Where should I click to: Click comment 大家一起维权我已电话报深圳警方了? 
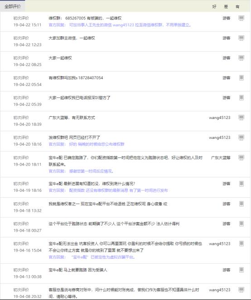point(80,98)
